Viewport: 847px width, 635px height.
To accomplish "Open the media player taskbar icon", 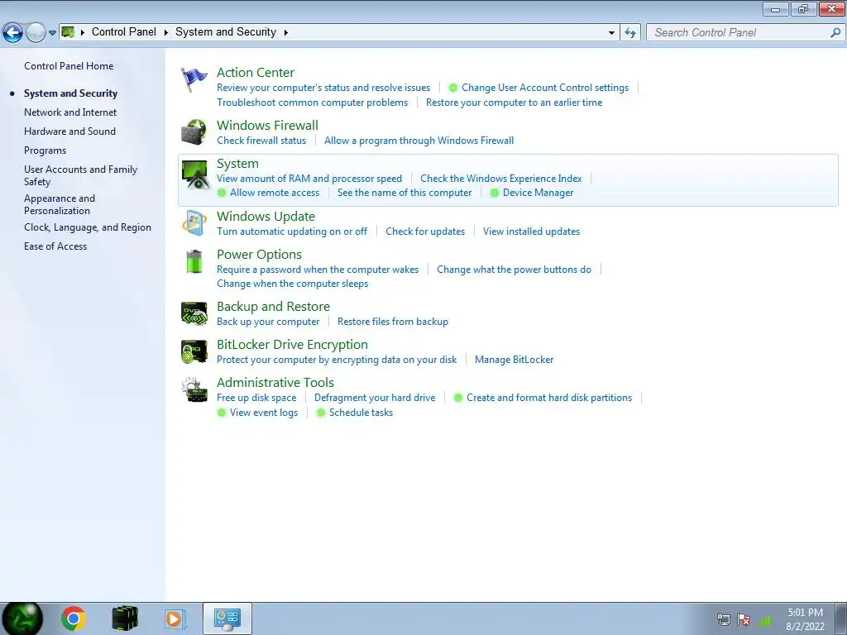I will [x=175, y=618].
